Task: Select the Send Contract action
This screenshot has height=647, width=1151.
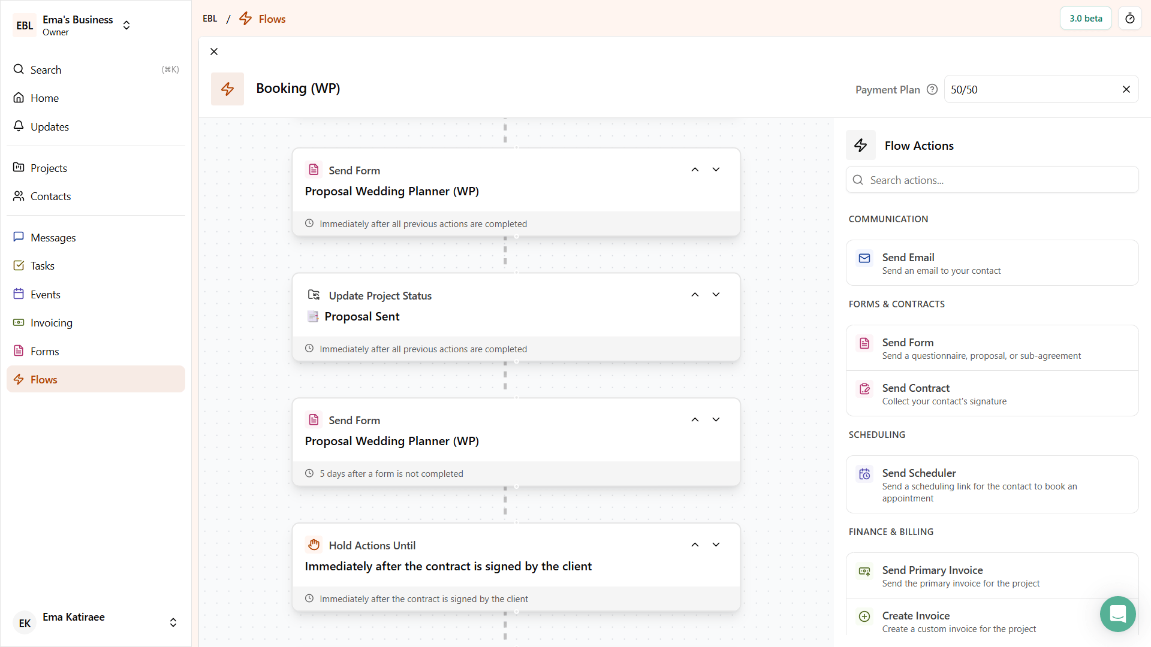Action: (x=992, y=393)
